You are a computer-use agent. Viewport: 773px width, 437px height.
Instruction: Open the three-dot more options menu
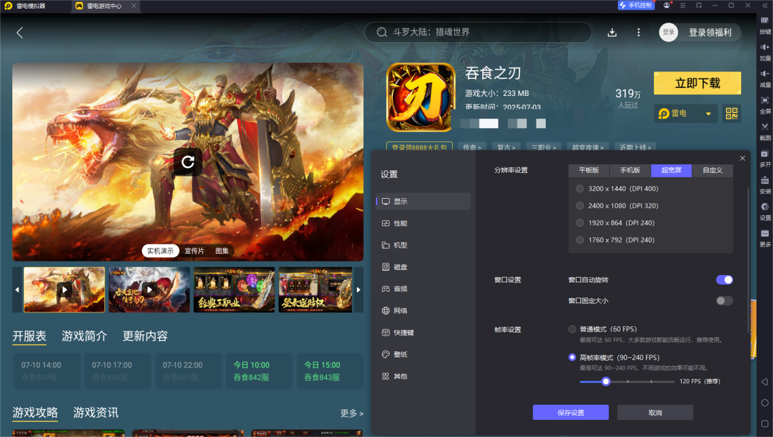(639, 32)
